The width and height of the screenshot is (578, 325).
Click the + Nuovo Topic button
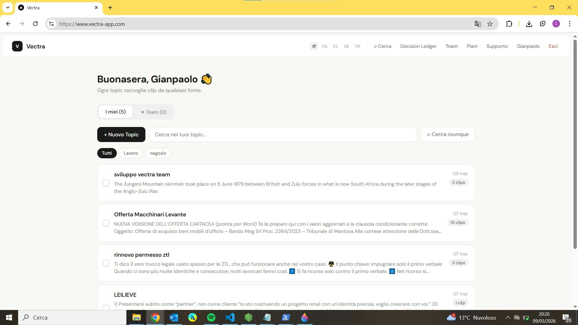(x=121, y=135)
